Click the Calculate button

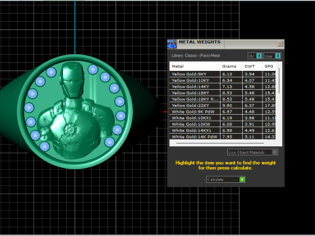pos(226,180)
